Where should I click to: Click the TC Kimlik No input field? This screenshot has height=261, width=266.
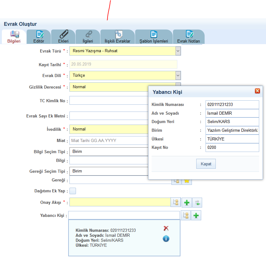(109, 101)
